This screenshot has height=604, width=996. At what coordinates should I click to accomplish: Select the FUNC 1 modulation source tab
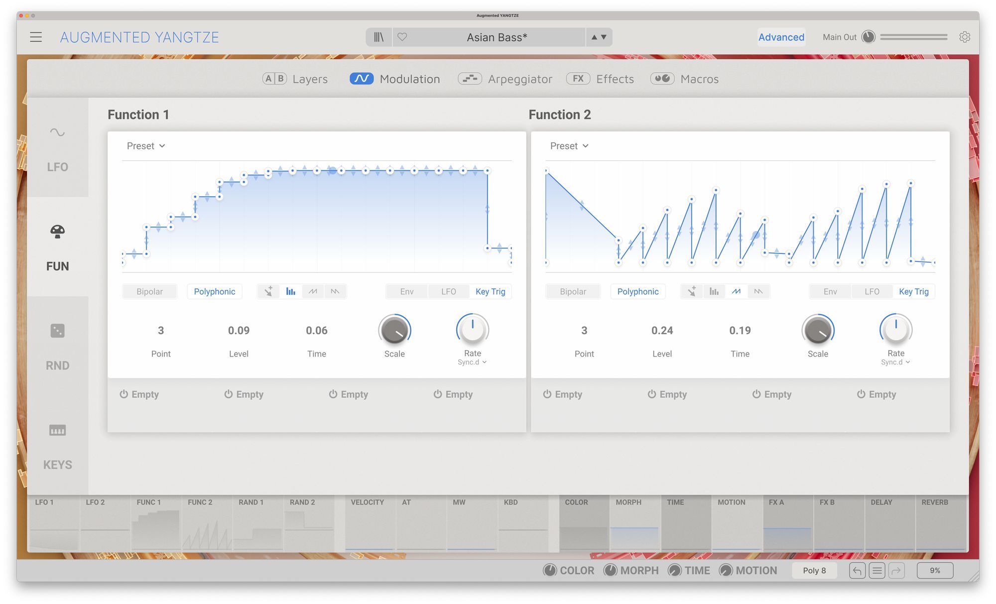point(156,523)
